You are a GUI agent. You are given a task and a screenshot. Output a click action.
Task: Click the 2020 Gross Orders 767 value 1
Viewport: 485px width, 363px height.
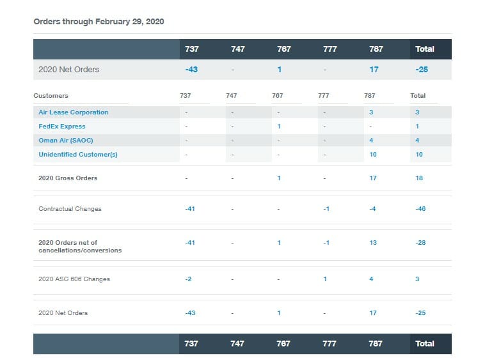point(279,178)
